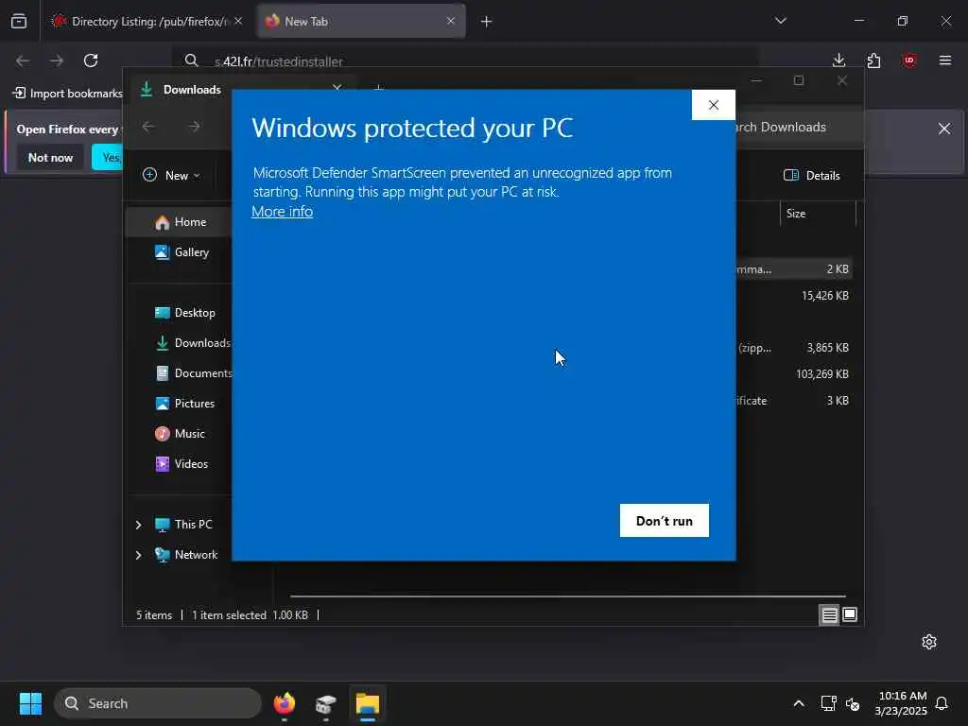The height and width of the screenshot is (726, 968).
Task: Expand the Network tree node chevron
Action: click(138, 555)
